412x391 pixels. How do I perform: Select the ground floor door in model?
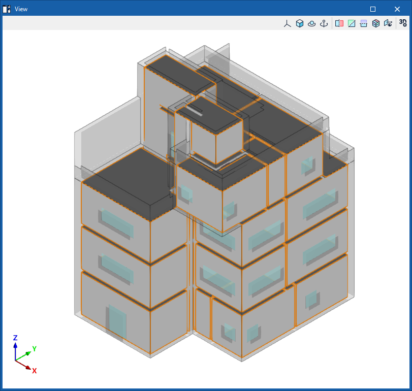117,322
